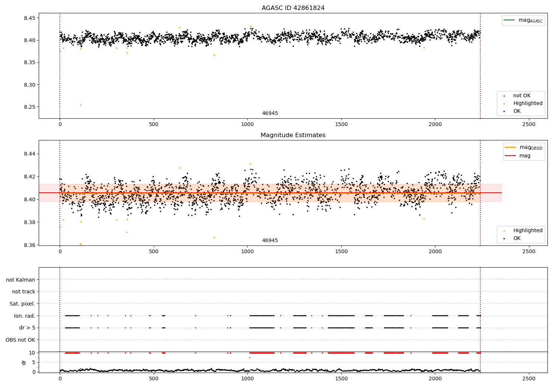553x387 pixels.
Task: Click "Highlighted" in the Magnitude Estimates legend
Action: click(528, 230)
